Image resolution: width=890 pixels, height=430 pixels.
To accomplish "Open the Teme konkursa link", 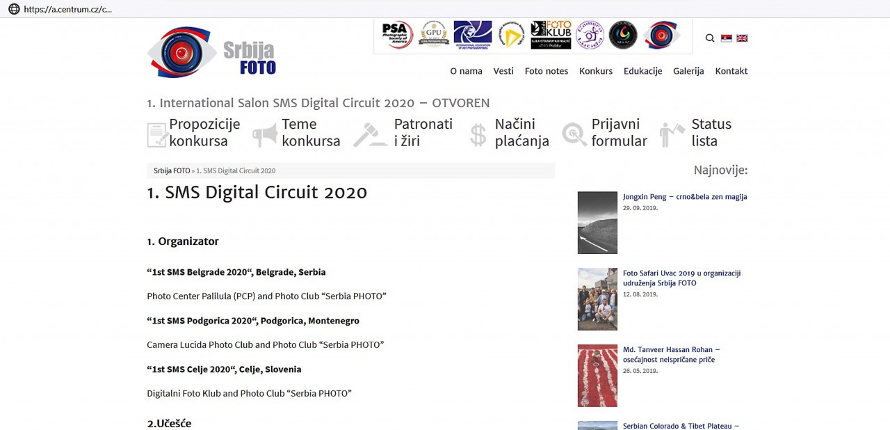I will click(x=311, y=132).
